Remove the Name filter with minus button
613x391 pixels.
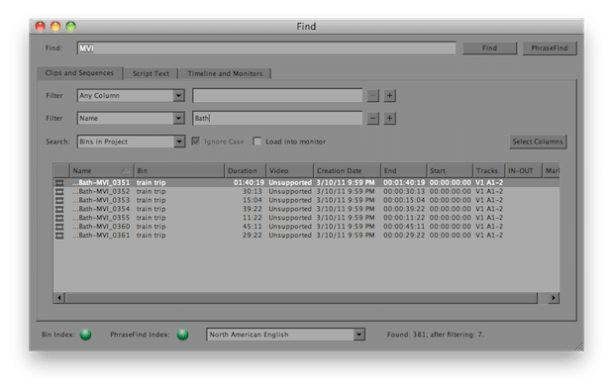373,119
